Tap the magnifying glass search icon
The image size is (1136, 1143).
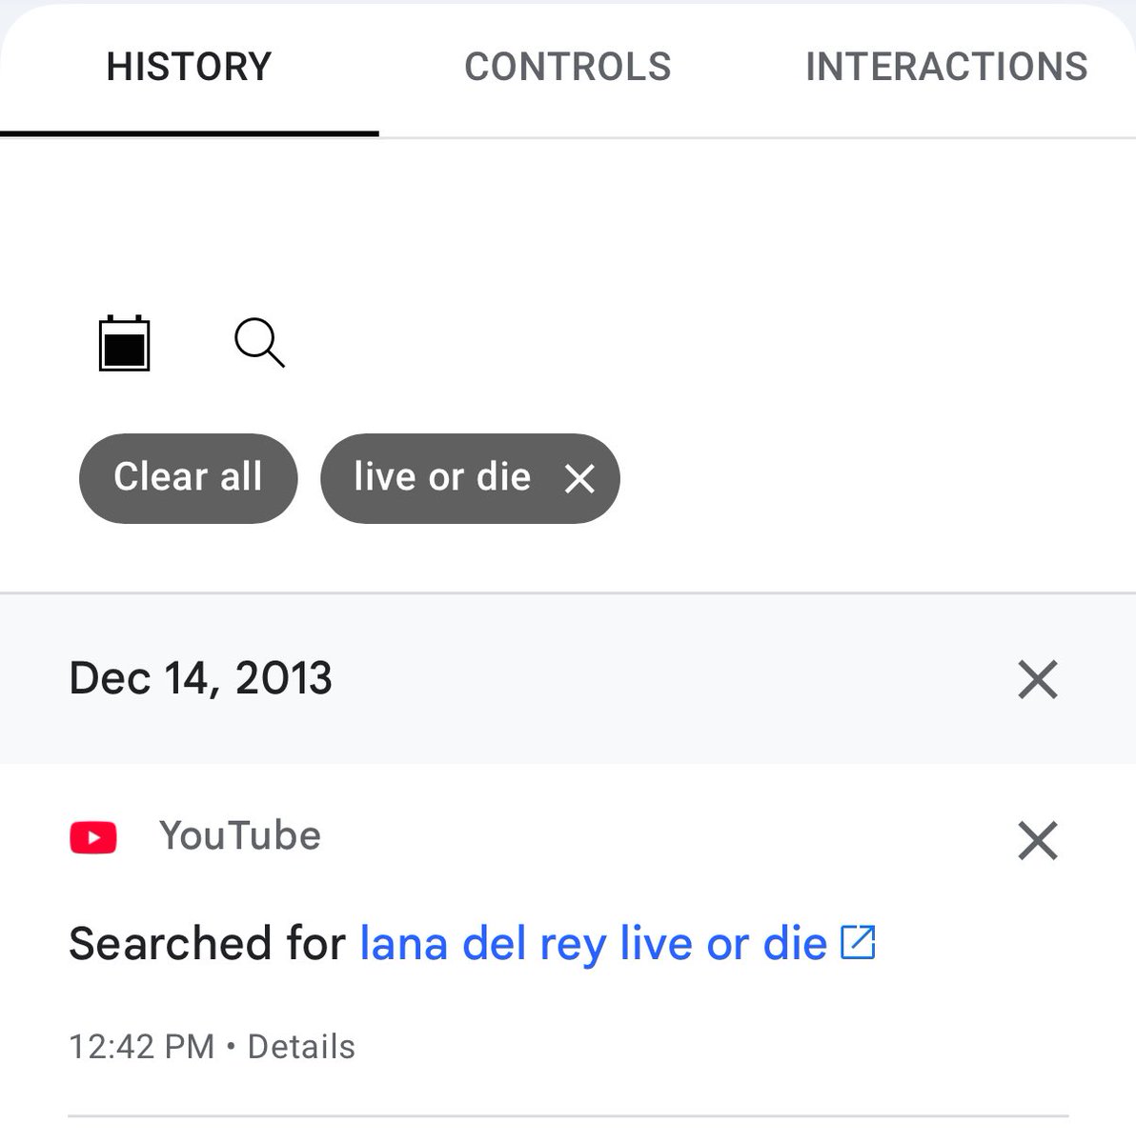click(x=259, y=343)
